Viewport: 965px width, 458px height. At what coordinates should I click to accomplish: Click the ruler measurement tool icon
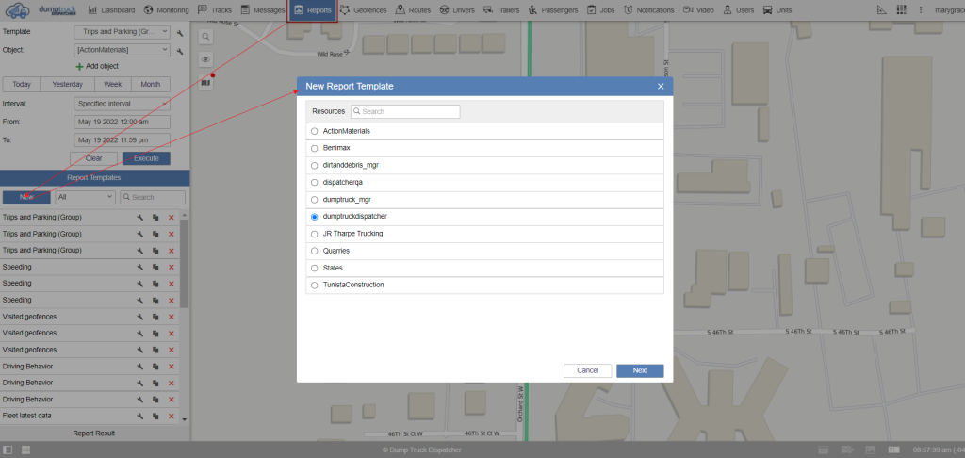point(880,10)
